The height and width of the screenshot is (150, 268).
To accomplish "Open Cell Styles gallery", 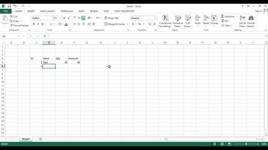I will click(x=188, y=21).
